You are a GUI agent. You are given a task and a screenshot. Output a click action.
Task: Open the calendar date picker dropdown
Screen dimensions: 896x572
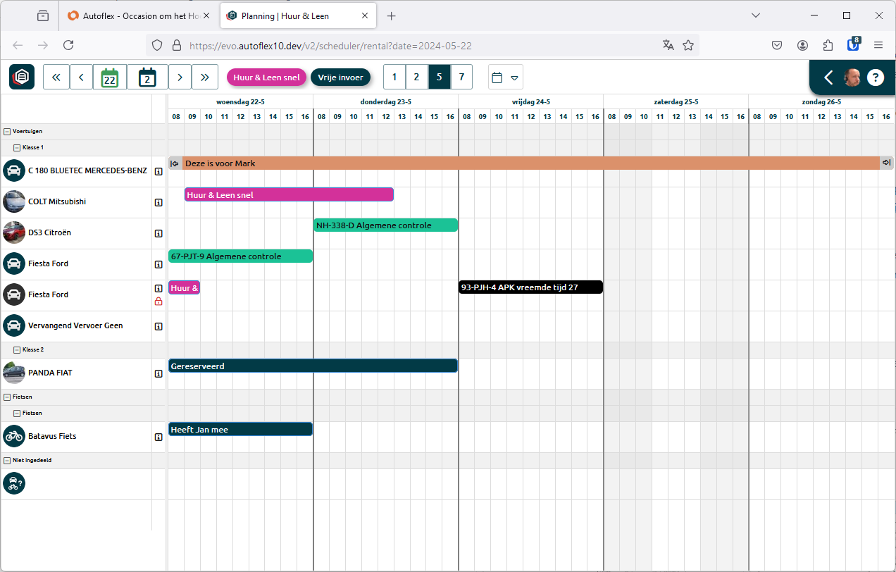pos(505,77)
